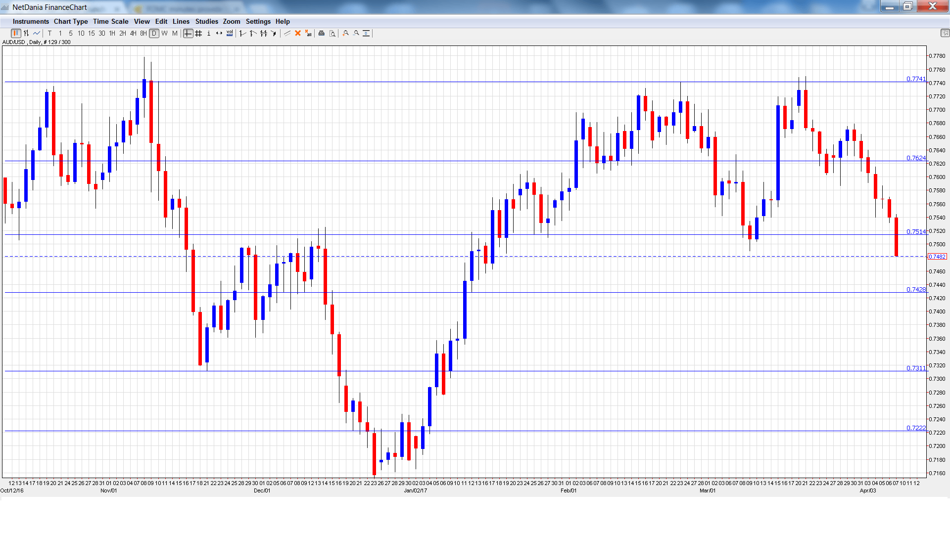Switch to OHLC bar chart icon
The width and height of the screenshot is (950, 534).
tap(26, 33)
